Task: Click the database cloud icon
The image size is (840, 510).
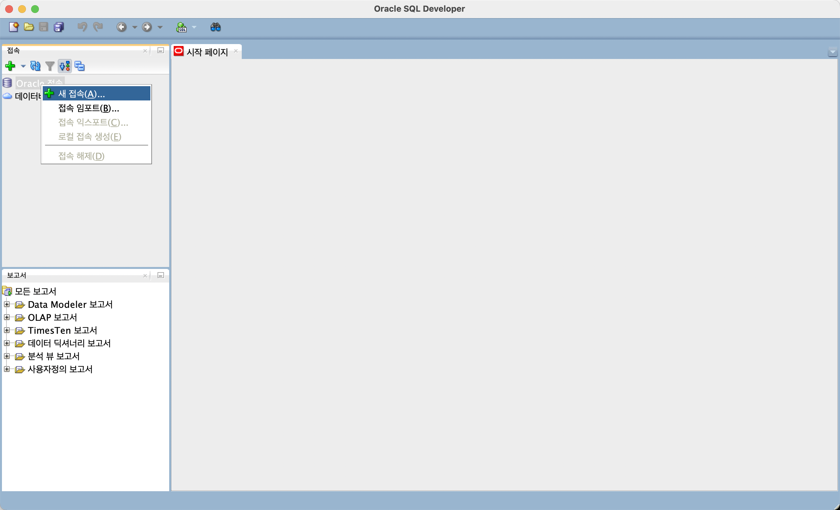Action: point(7,96)
